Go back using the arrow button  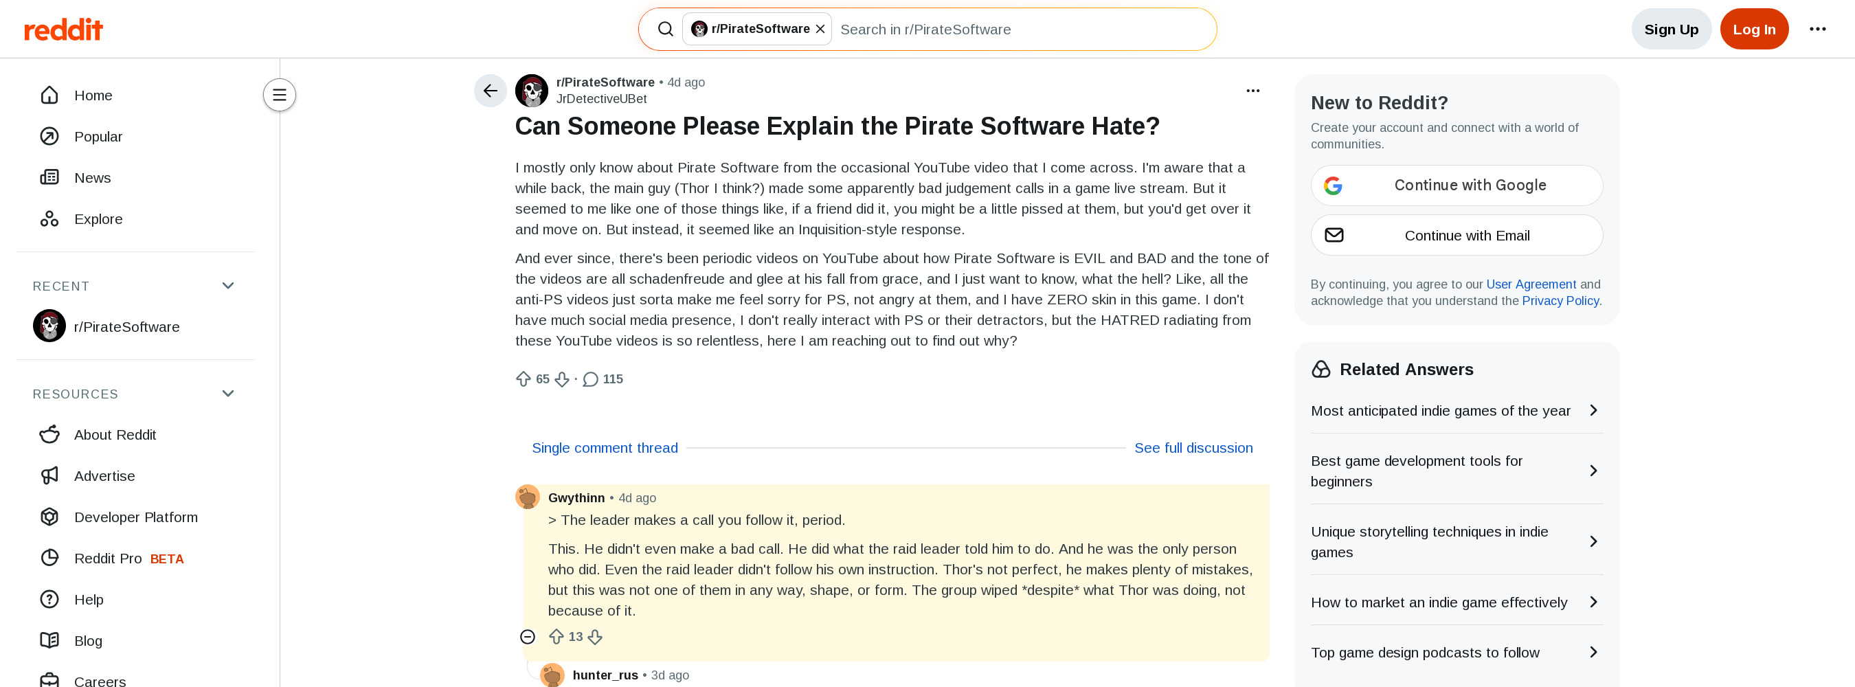[x=491, y=91]
